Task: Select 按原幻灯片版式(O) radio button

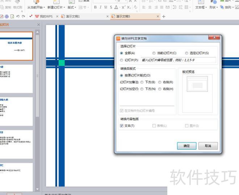Action: click(x=121, y=75)
